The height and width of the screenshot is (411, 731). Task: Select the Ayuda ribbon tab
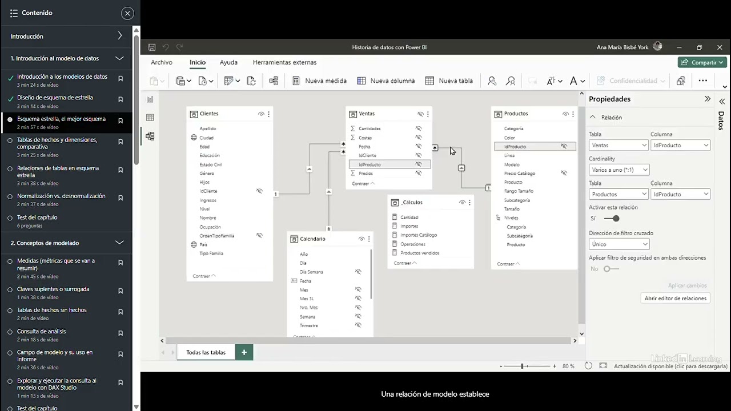228,62
